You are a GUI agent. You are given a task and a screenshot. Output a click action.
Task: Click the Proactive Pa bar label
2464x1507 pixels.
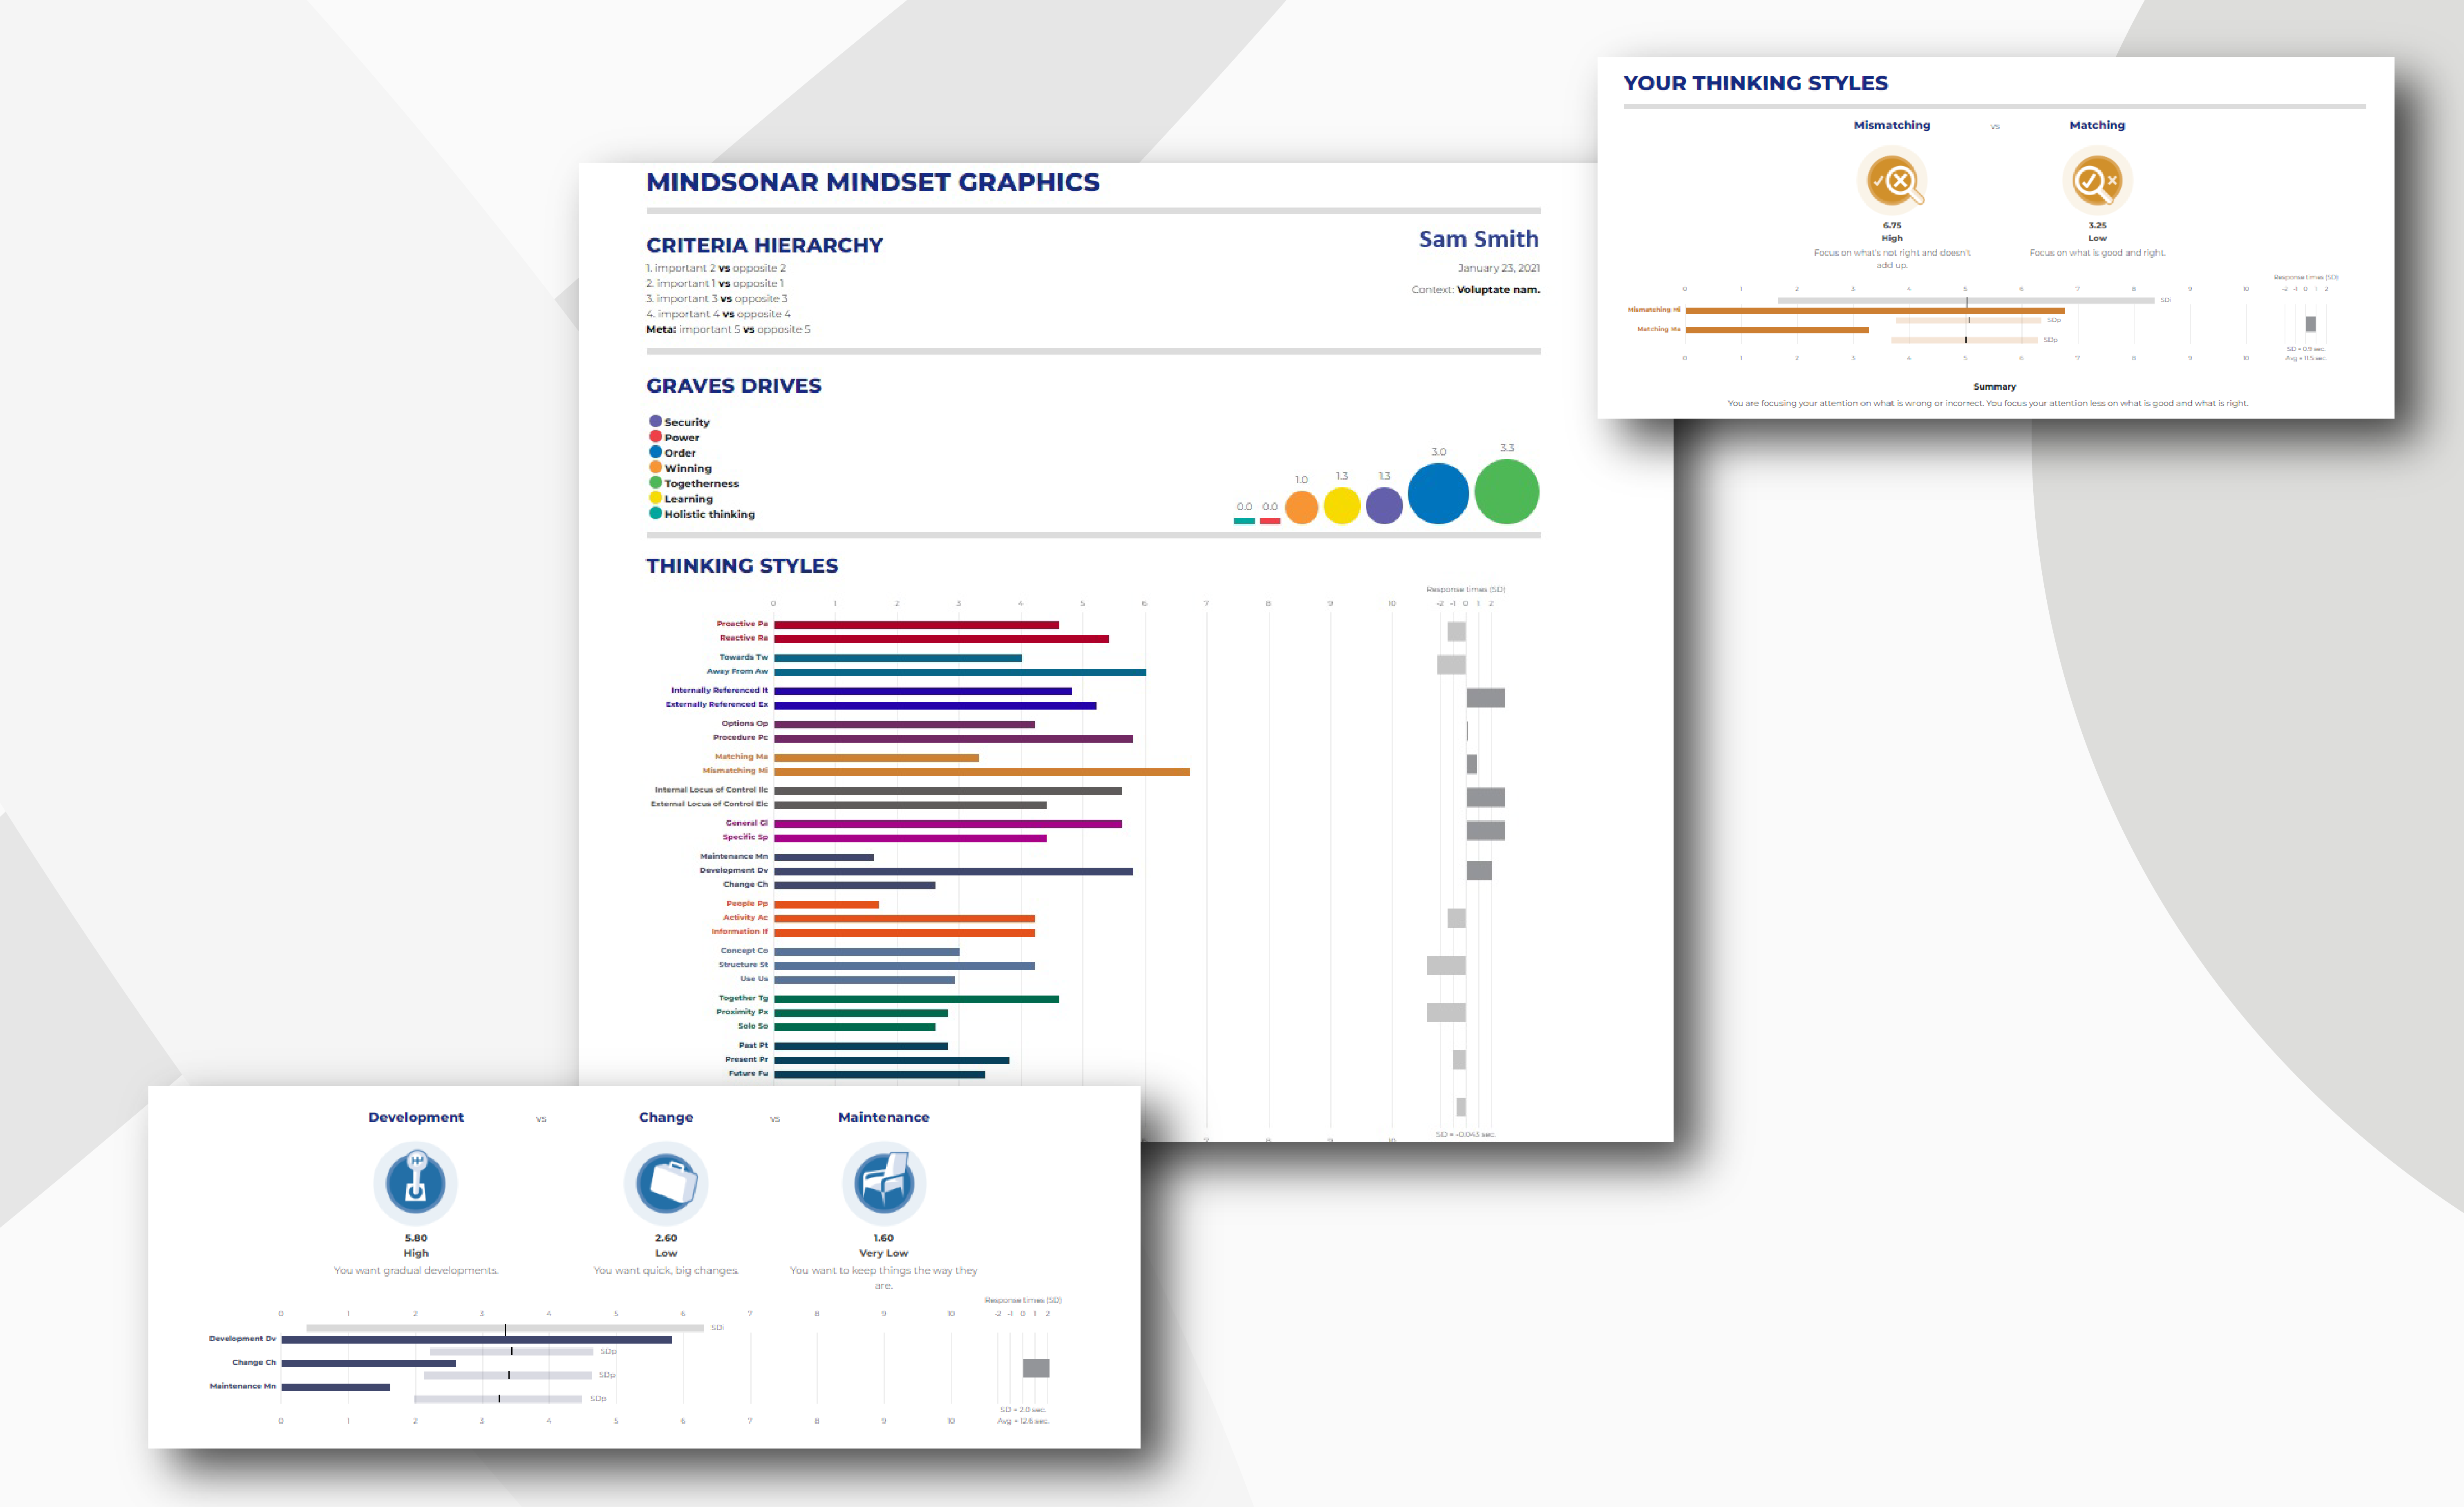point(742,623)
